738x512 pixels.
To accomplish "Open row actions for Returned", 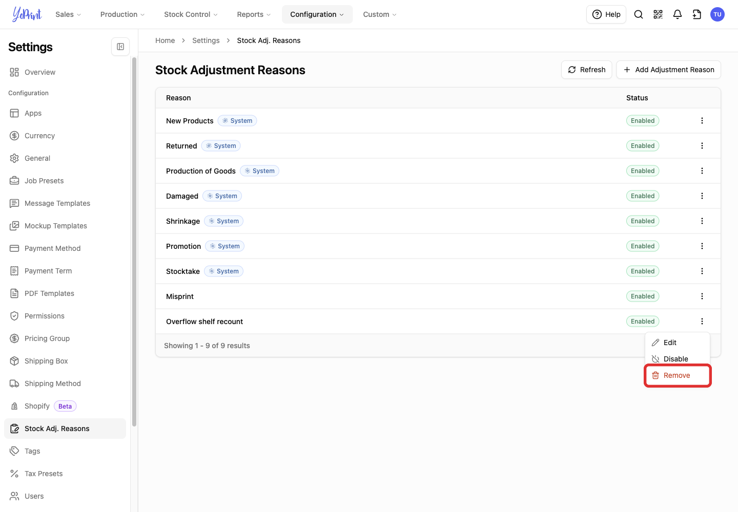I will pos(702,146).
